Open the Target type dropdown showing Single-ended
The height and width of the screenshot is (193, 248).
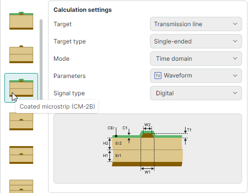pyautogui.click(x=196, y=41)
